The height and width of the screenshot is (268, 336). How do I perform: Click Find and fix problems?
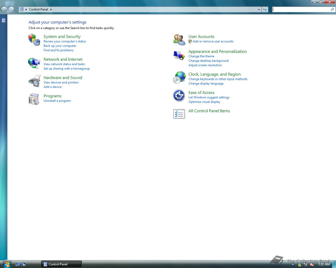tap(59, 50)
